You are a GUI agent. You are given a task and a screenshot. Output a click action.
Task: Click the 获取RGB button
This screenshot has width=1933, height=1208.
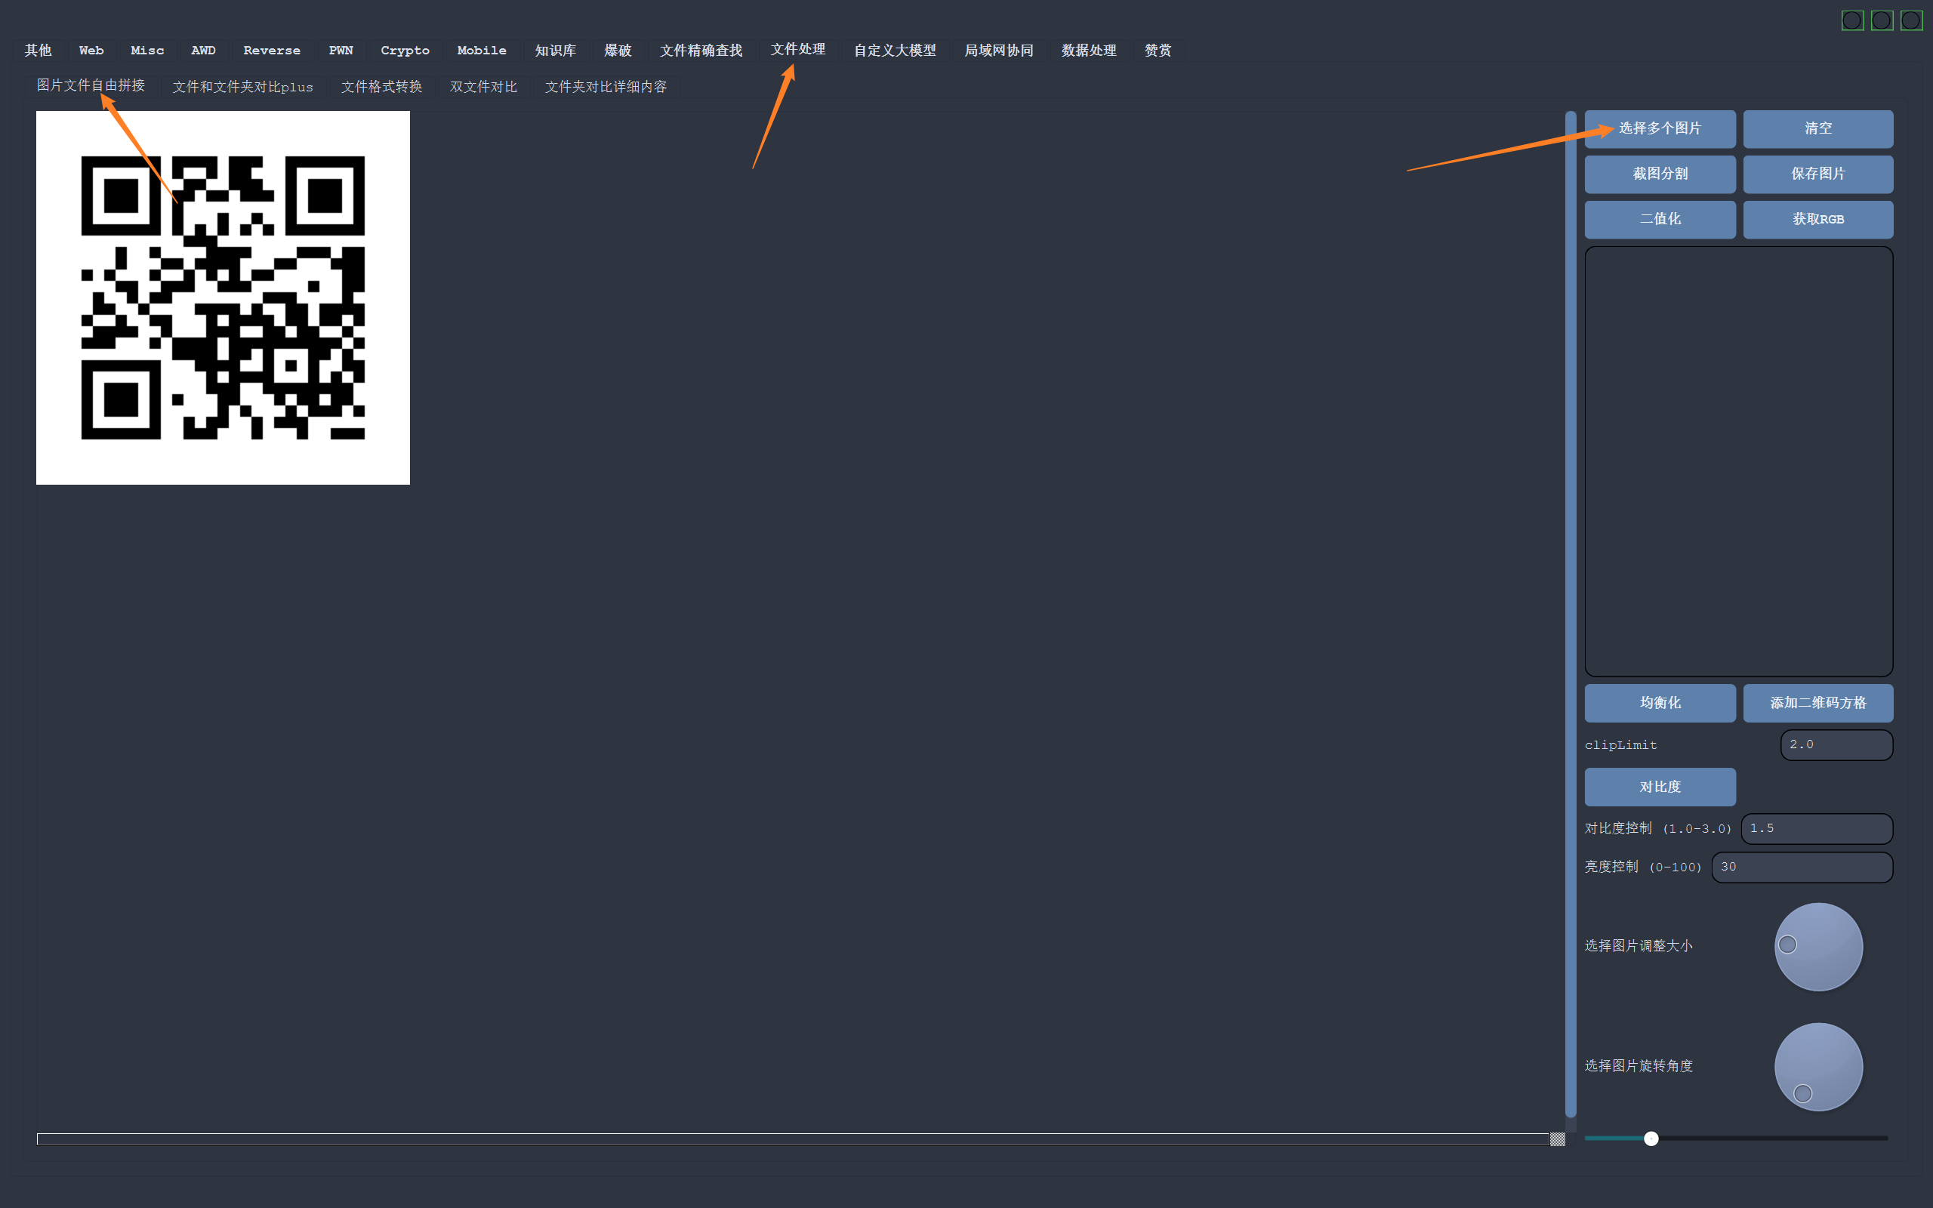click(1818, 220)
